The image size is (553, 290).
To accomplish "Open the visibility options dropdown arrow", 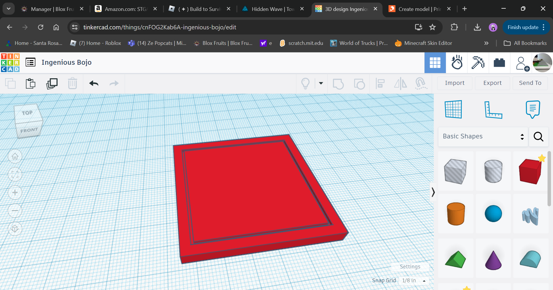I will (x=321, y=83).
